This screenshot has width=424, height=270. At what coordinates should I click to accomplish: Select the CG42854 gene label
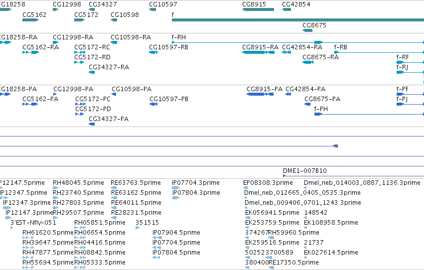tap(296, 4)
